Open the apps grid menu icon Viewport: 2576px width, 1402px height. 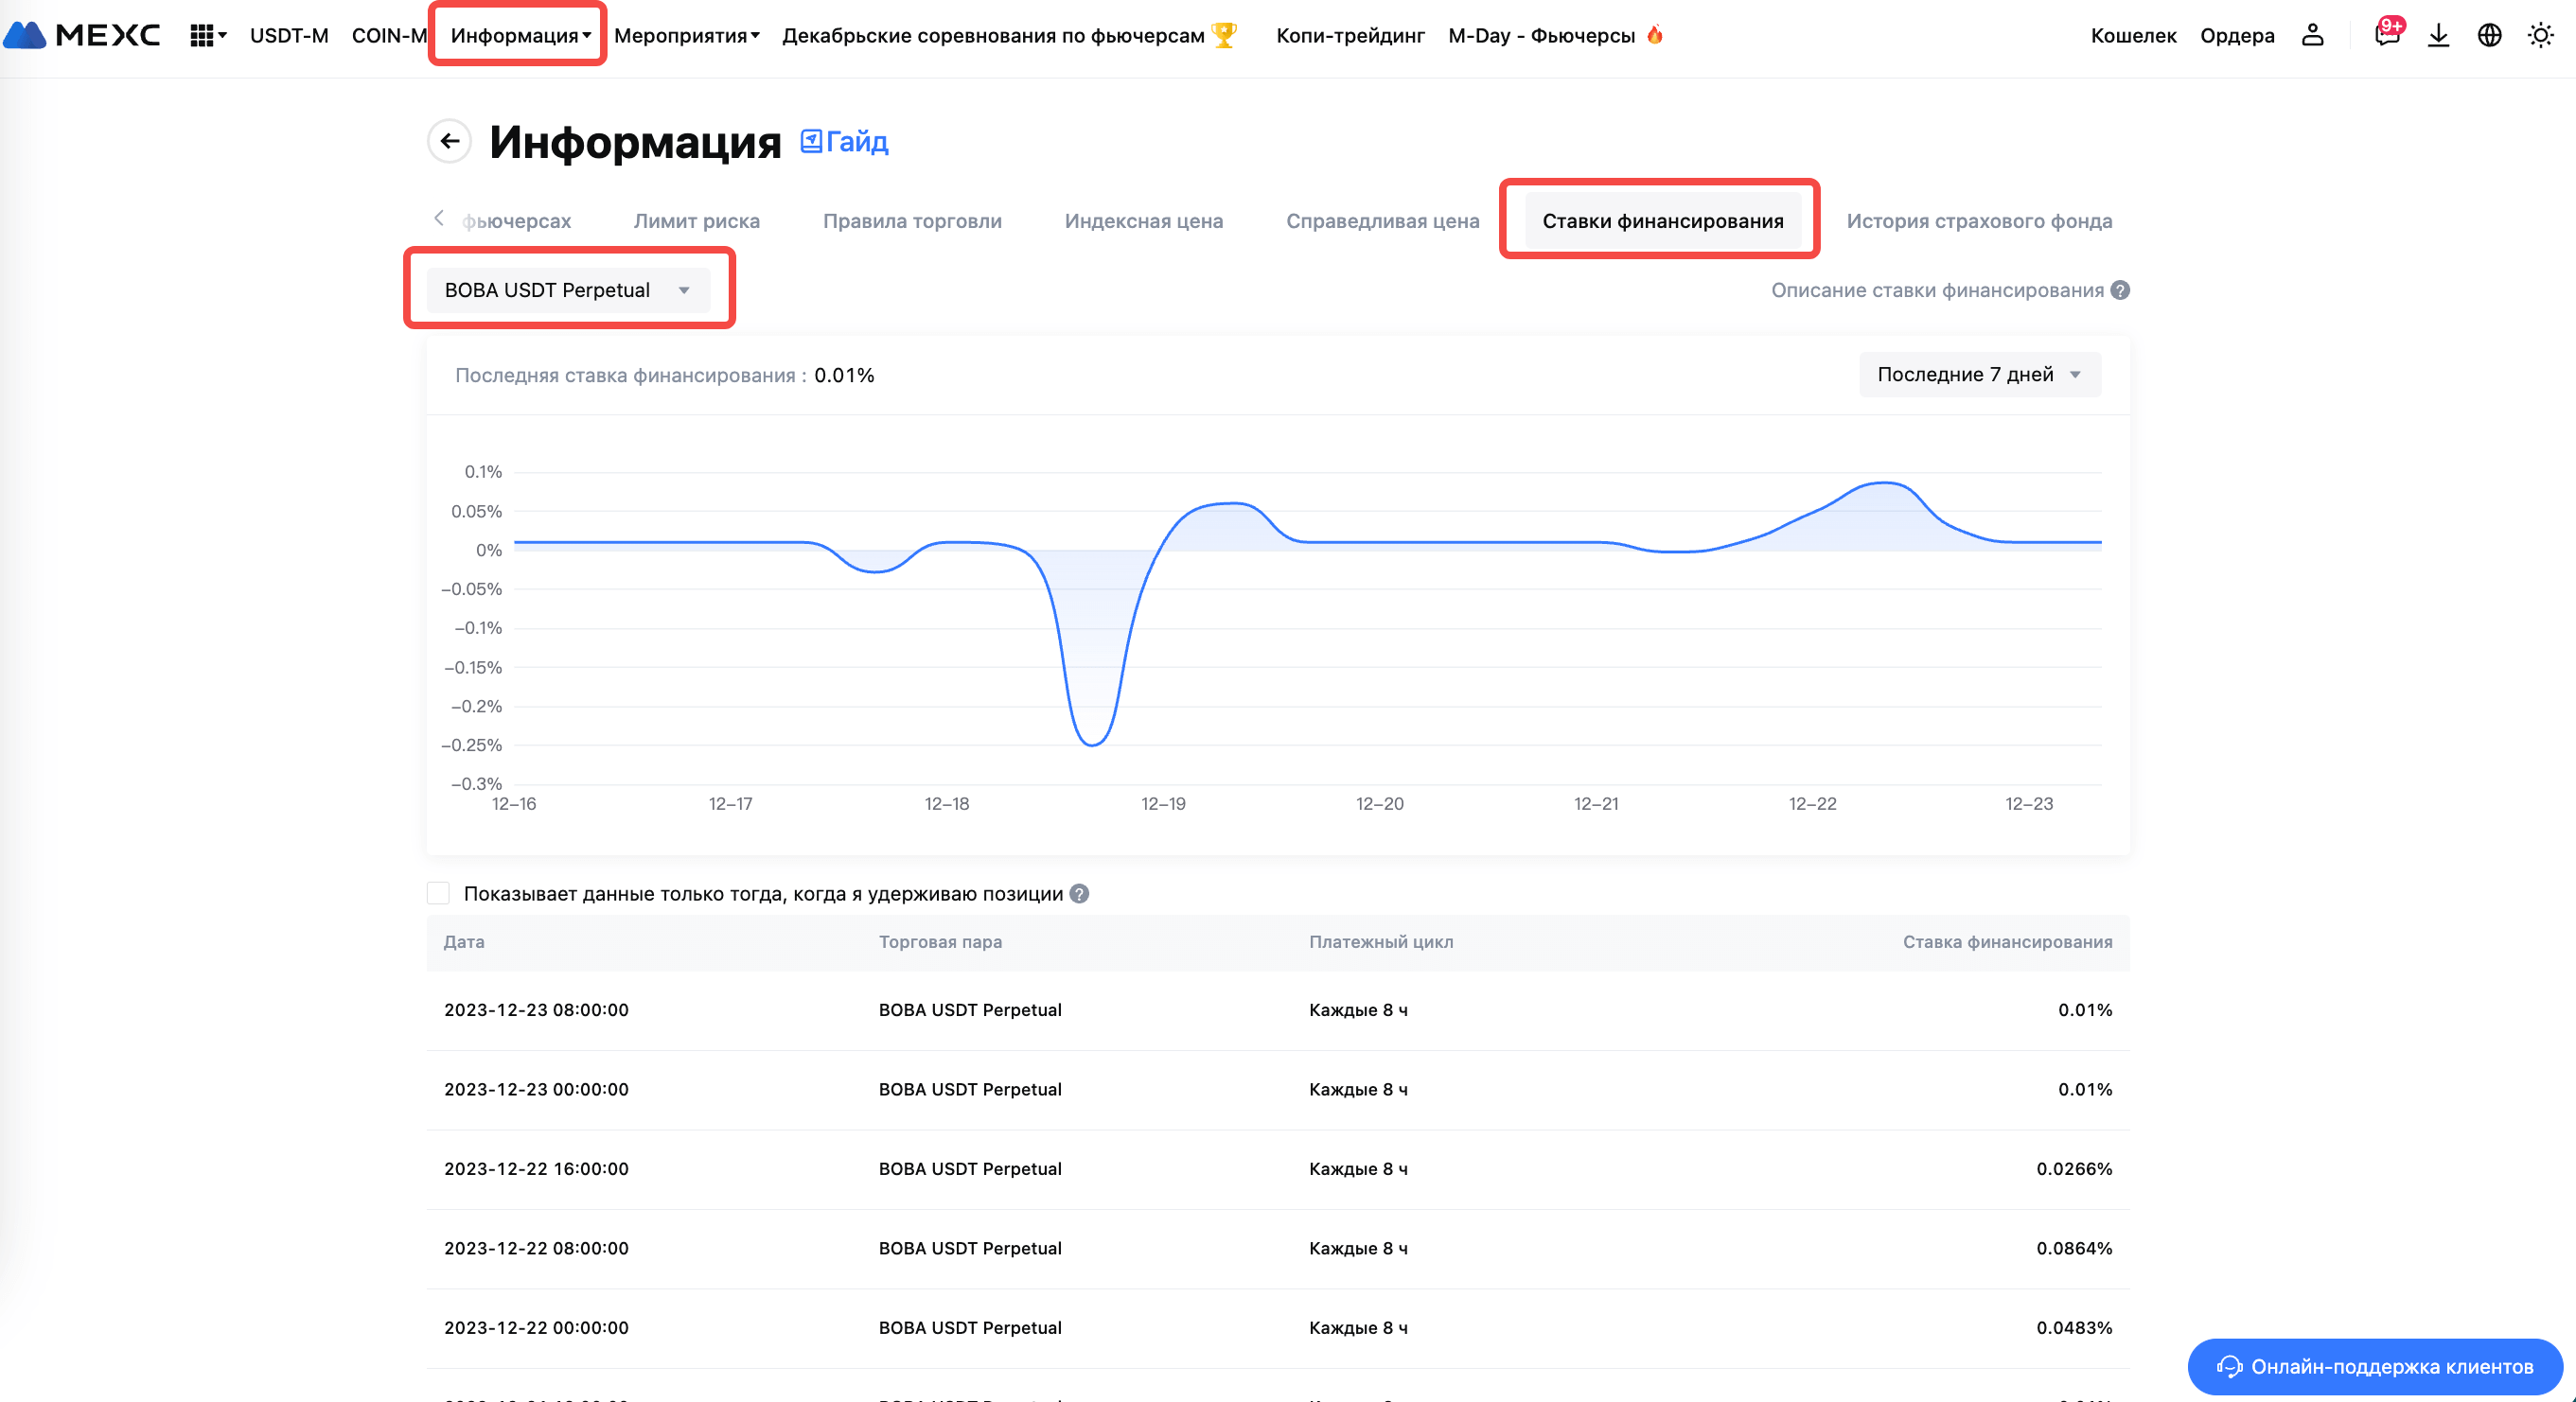tap(202, 36)
